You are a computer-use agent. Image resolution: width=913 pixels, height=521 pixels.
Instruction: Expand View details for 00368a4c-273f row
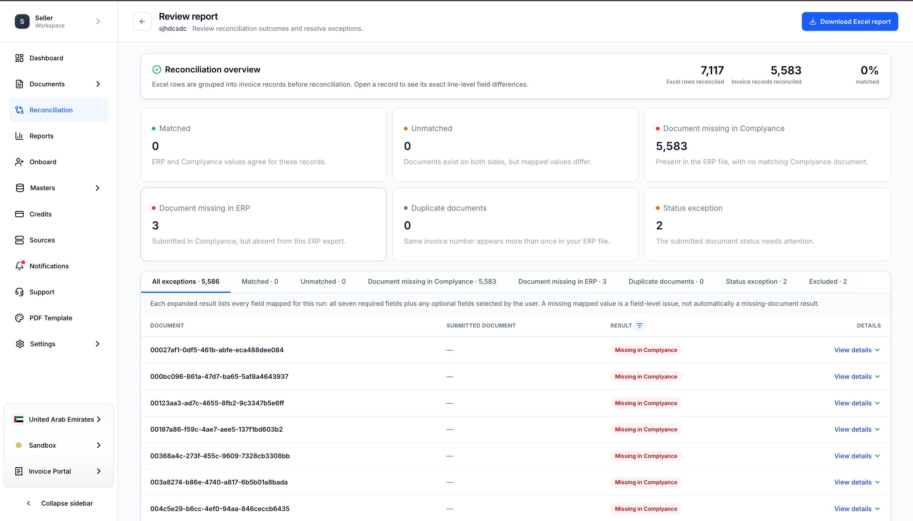click(857, 456)
